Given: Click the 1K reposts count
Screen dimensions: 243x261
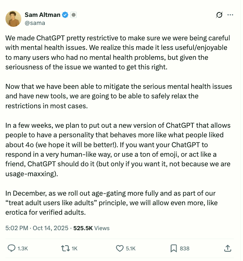Looking at the screenshot, I should (x=75, y=249).
